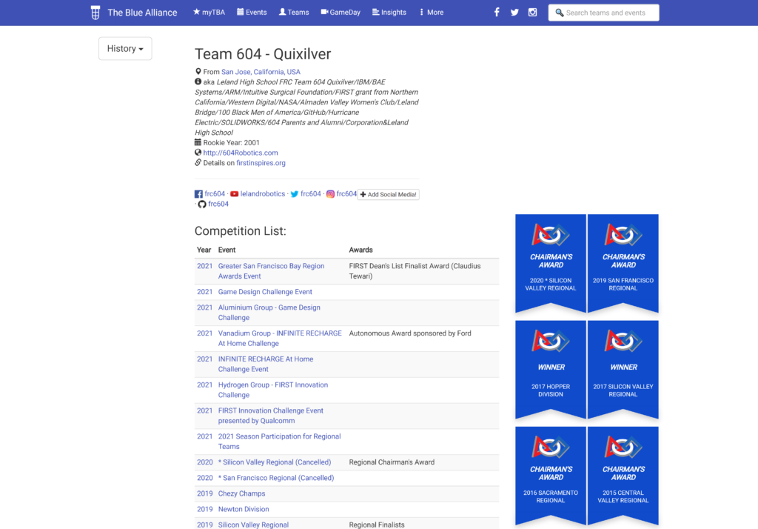Click the 2017 Silicon Valley Regional Winner banner
The height and width of the screenshot is (529, 758).
click(x=623, y=369)
